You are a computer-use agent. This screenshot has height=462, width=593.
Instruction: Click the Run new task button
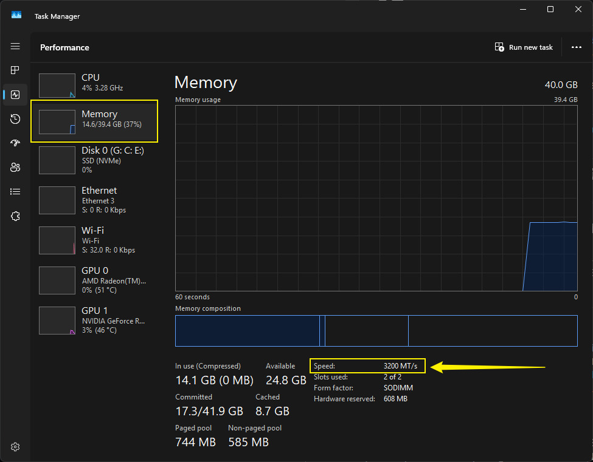(x=524, y=47)
